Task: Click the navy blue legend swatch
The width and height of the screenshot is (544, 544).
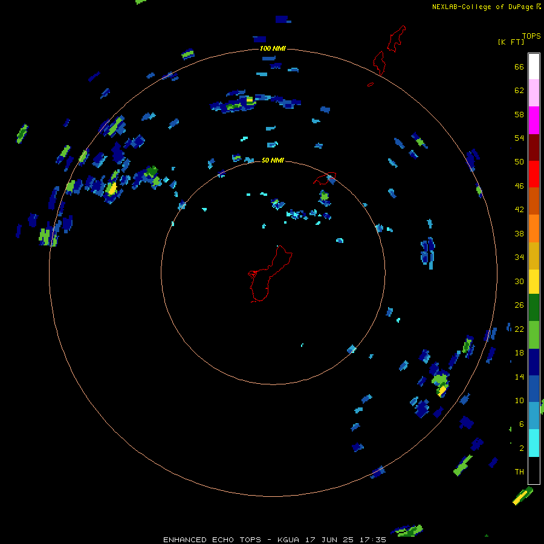Action: click(x=534, y=362)
